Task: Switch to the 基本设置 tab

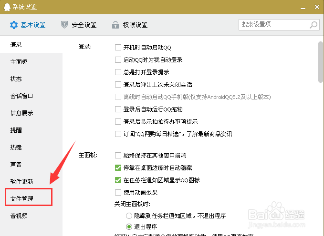Action: click(x=28, y=25)
